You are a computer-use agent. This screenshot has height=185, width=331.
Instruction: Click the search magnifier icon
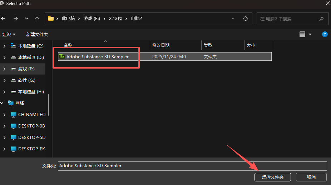click(x=321, y=19)
